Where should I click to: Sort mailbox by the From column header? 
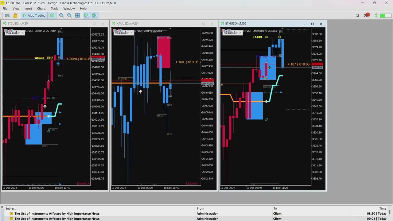pyautogui.click(x=234, y=208)
